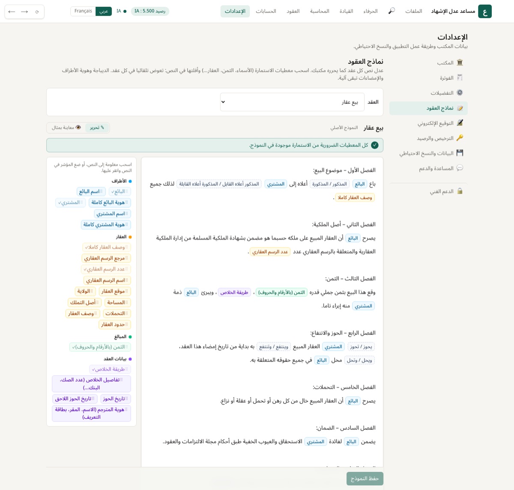Click the الفصل الأول clause heading
Image resolution: width=514 pixels, height=490 pixels.
coord(344,170)
